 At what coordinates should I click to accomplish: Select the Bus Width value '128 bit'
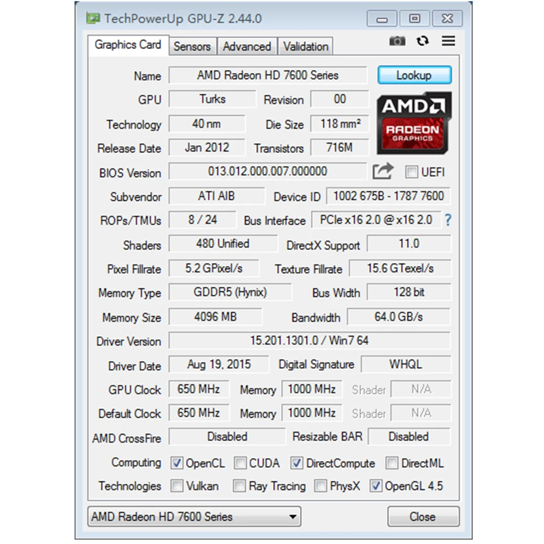click(409, 292)
